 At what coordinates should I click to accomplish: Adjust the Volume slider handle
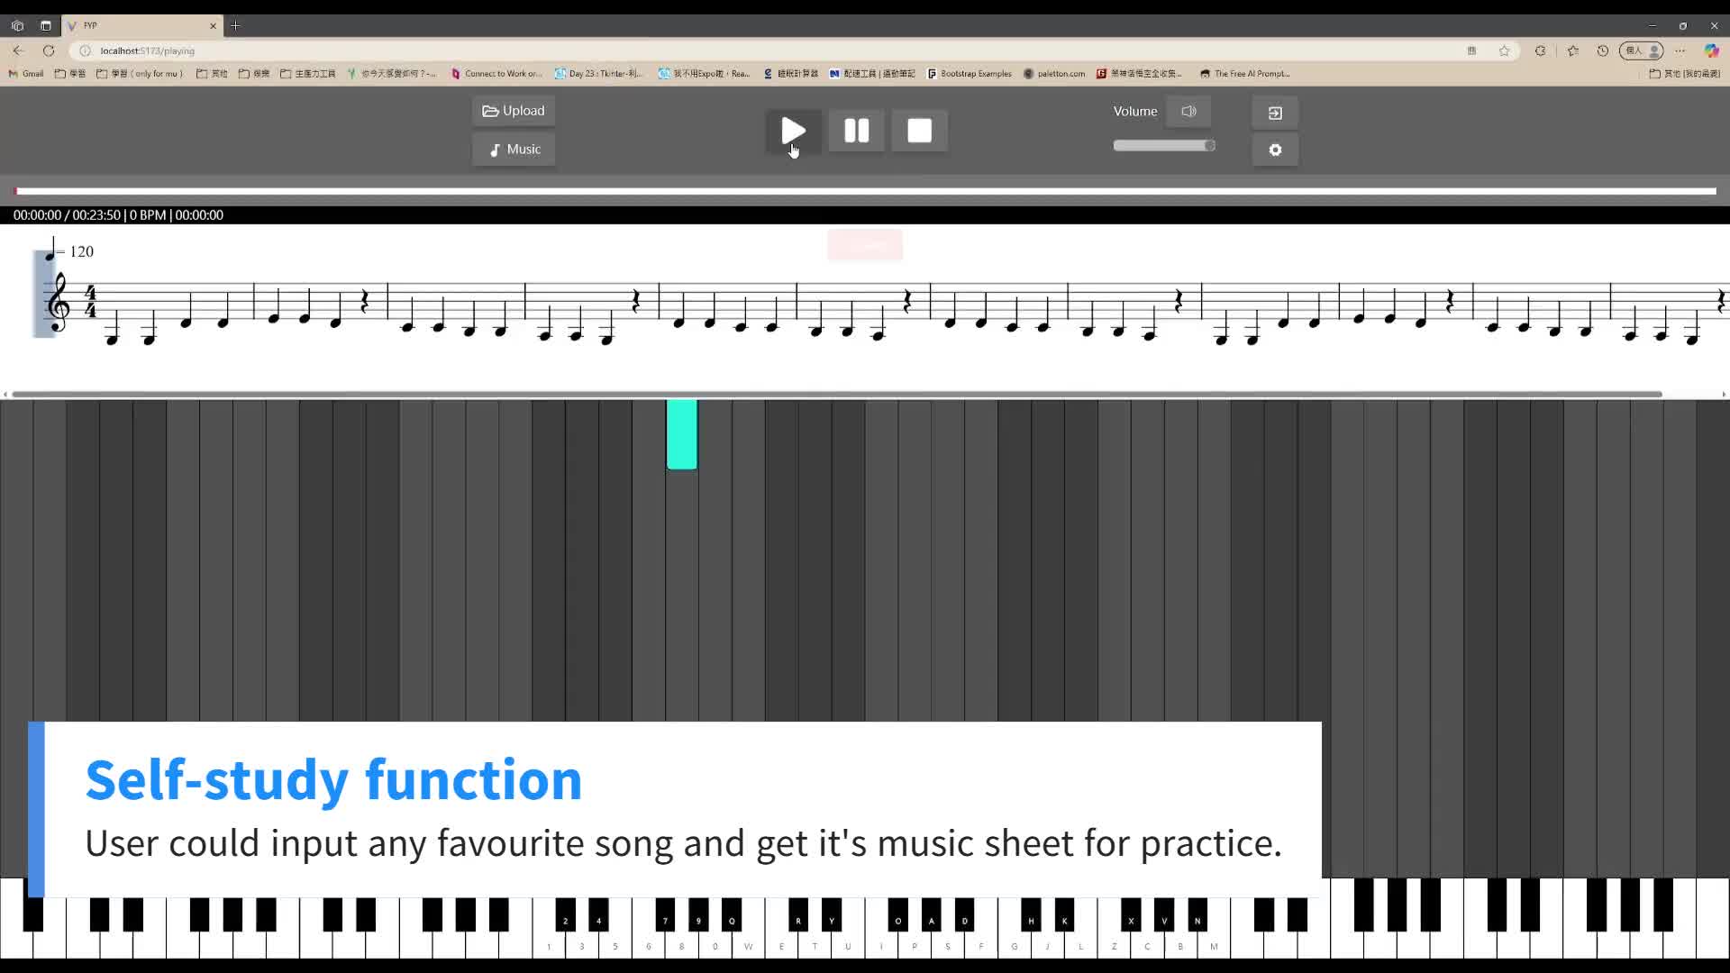click(1209, 145)
